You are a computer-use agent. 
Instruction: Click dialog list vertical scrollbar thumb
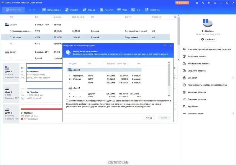169,75
